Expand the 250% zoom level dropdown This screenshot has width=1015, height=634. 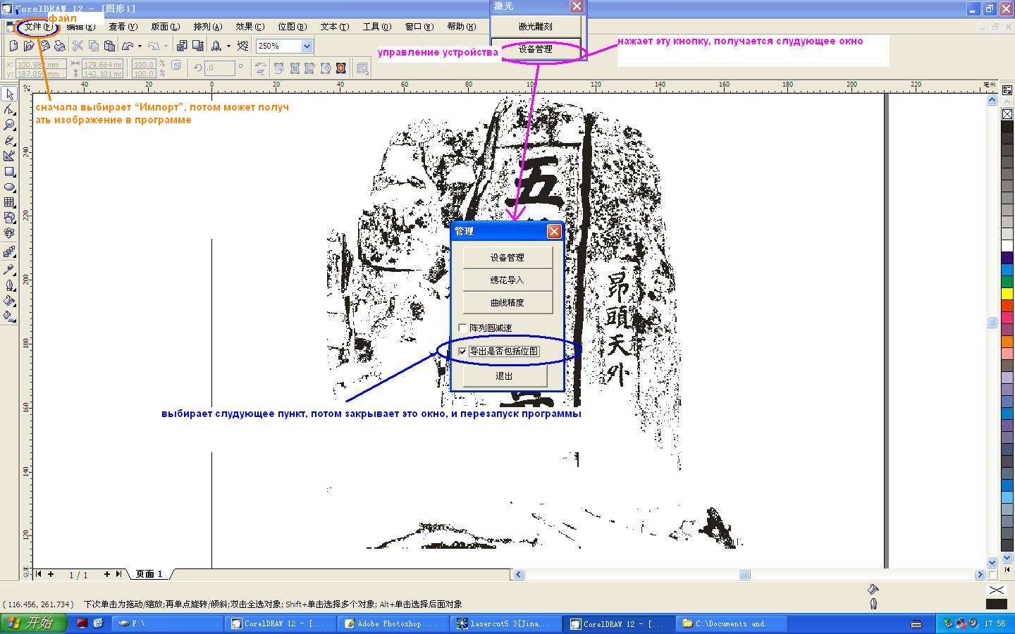click(307, 46)
